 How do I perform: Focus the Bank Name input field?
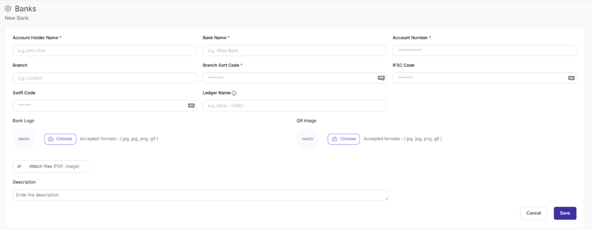294,51
